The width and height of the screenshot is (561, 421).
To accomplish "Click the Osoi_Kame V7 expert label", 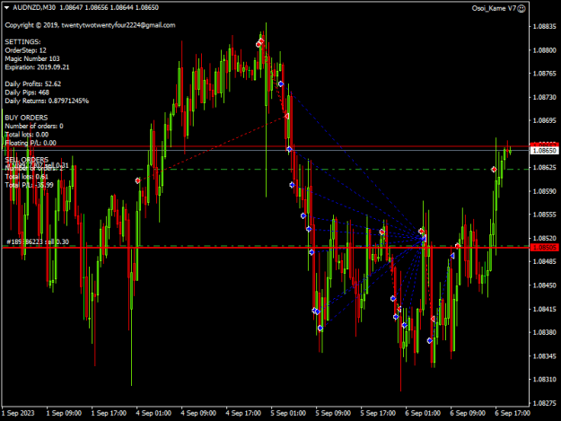I will point(494,8).
